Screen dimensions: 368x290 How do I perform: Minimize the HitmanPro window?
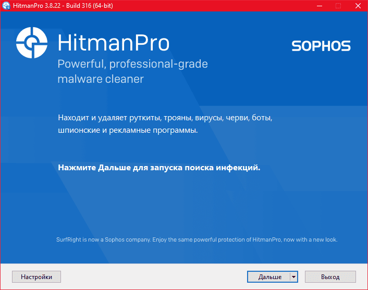pyautogui.click(x=320, y=6)
